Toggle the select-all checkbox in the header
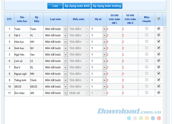The height and width of the screenshot is (124, 174). [159, 19]
